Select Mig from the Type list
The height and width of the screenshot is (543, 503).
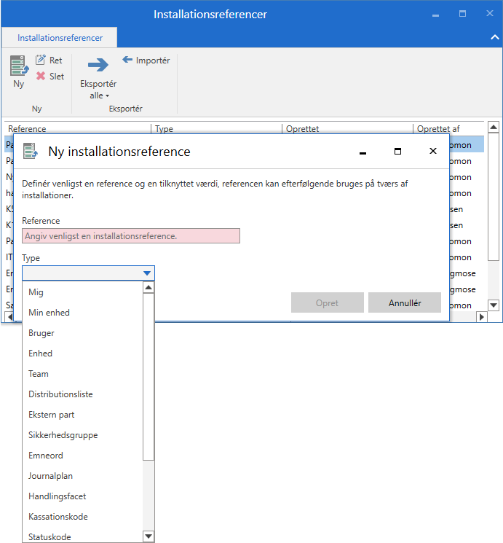(36, 292)
